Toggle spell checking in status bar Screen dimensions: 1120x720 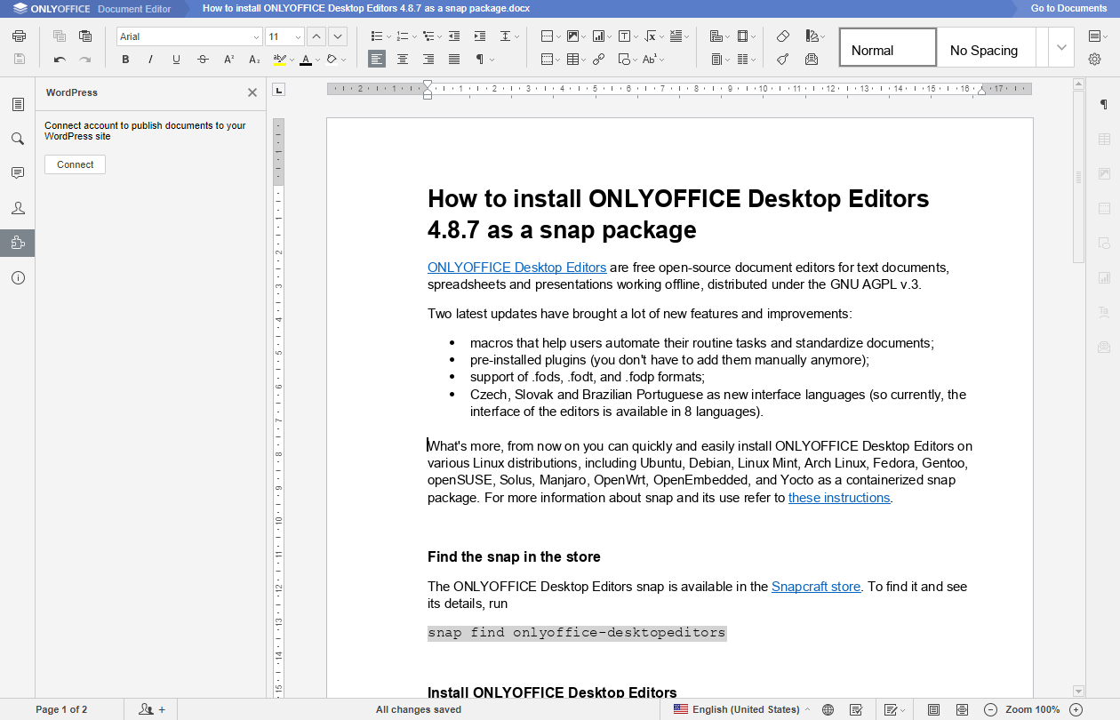[855, 709]
